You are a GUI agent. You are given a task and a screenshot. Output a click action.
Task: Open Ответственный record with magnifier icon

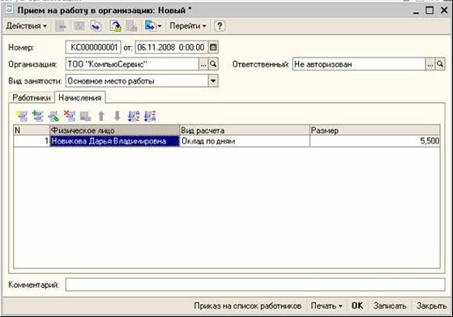(440, 64)
